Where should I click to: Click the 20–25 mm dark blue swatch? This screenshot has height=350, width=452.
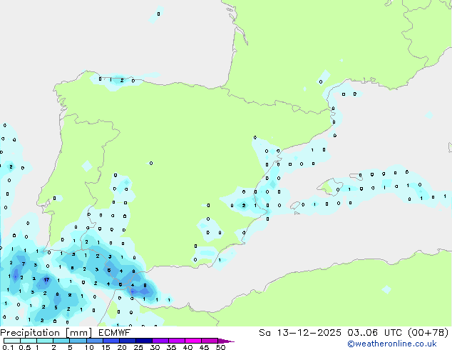127,341
